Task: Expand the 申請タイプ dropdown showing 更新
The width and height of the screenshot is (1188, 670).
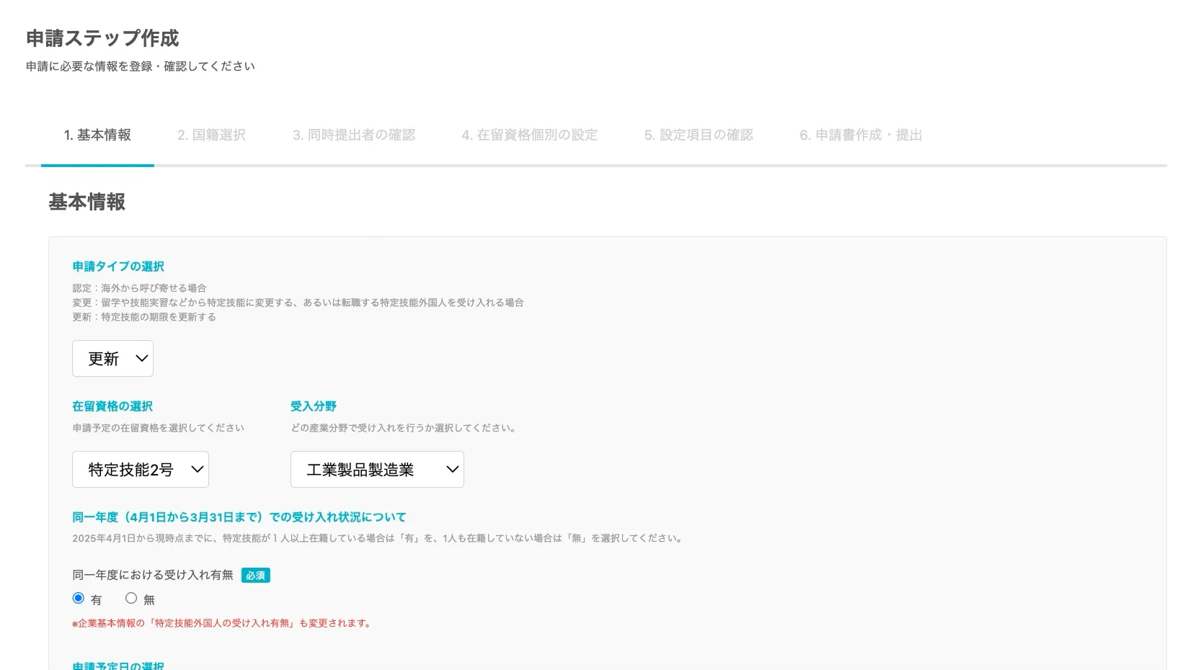Action: (112, 358)
